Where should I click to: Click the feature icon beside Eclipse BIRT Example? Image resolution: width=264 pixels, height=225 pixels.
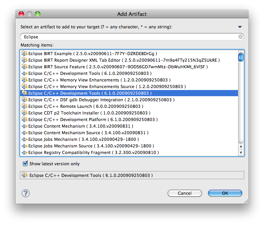pyautogui.click(x=24, y=54)
